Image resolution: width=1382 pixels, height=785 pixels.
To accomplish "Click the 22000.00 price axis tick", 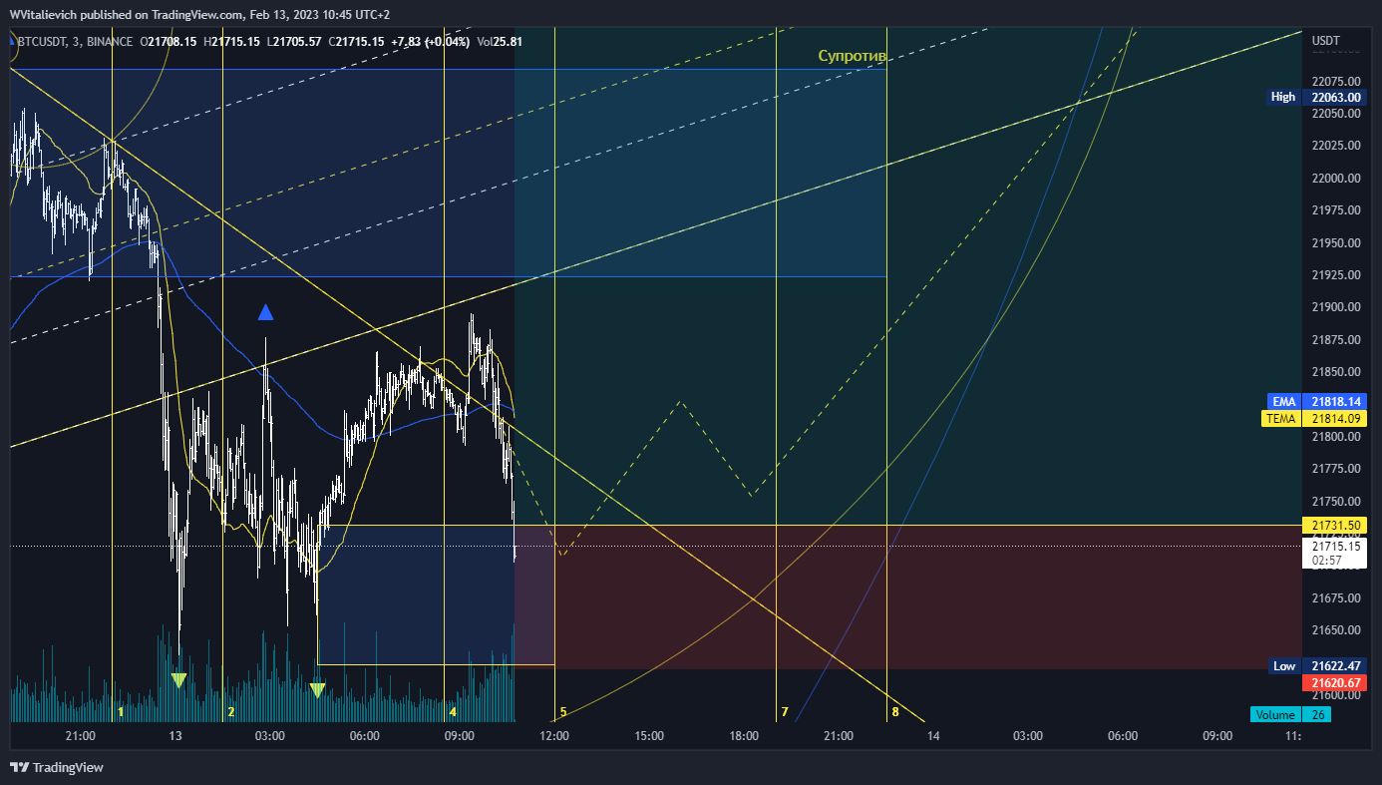I will coord(1336,178).
